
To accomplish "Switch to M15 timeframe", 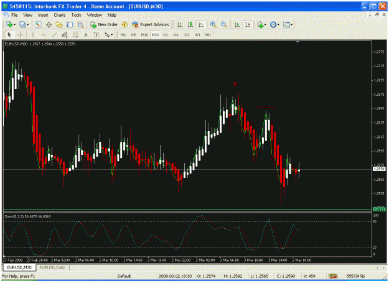I will click(144, 35).
